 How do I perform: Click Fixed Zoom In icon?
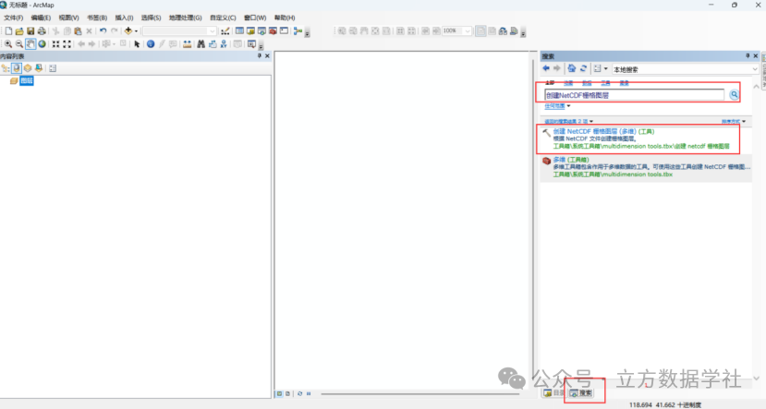(55, 44)
